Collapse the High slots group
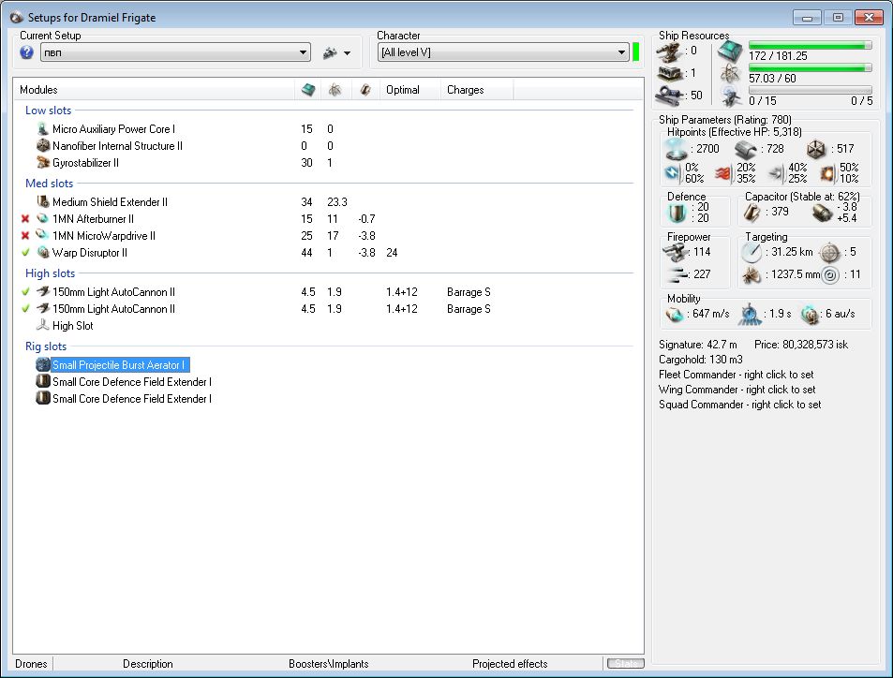The image size is (893, 678). [x=50, y=273]
